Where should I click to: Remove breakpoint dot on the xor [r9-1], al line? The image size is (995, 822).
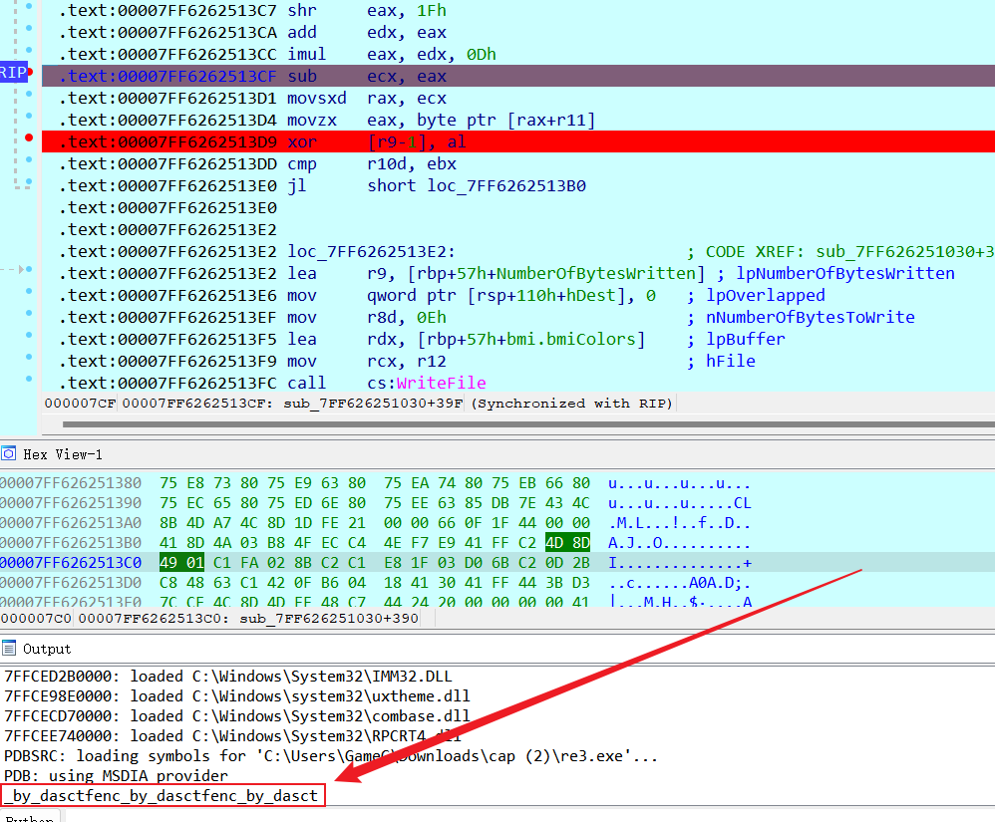29,137
